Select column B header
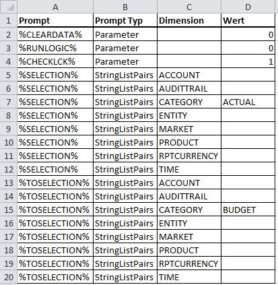 pyautogui.click(x=125, y=7)
